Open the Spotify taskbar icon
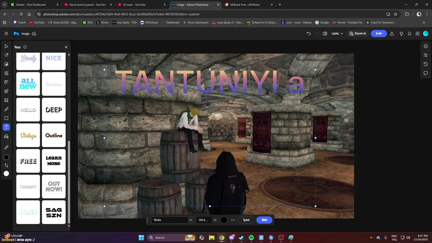Screen dimensions: 432x243 [x=251, y=238]
